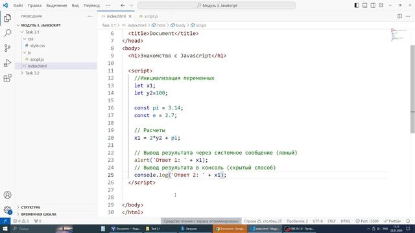Click Port: 5500 Live Server status
The image size is (415, 233).
367,221
